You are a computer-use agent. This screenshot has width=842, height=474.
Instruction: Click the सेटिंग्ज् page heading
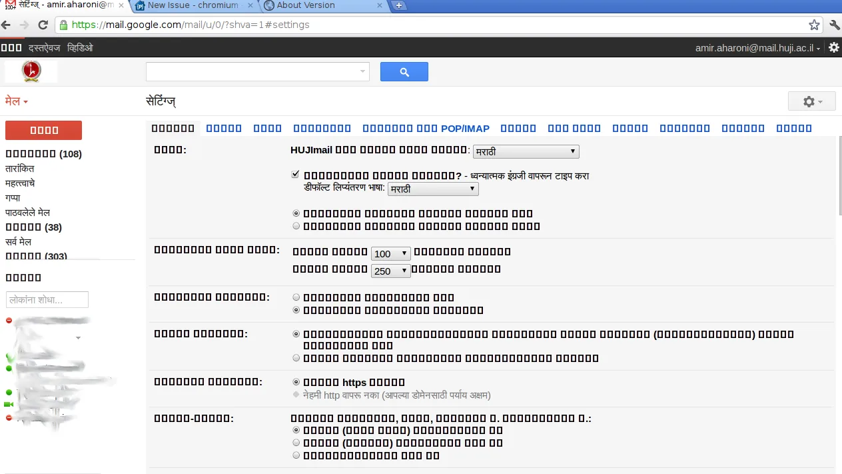[x=161, y=101]
